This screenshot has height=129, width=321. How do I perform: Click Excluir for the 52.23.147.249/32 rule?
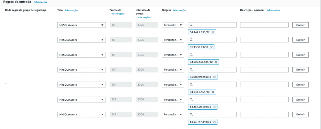coord(300,115)
